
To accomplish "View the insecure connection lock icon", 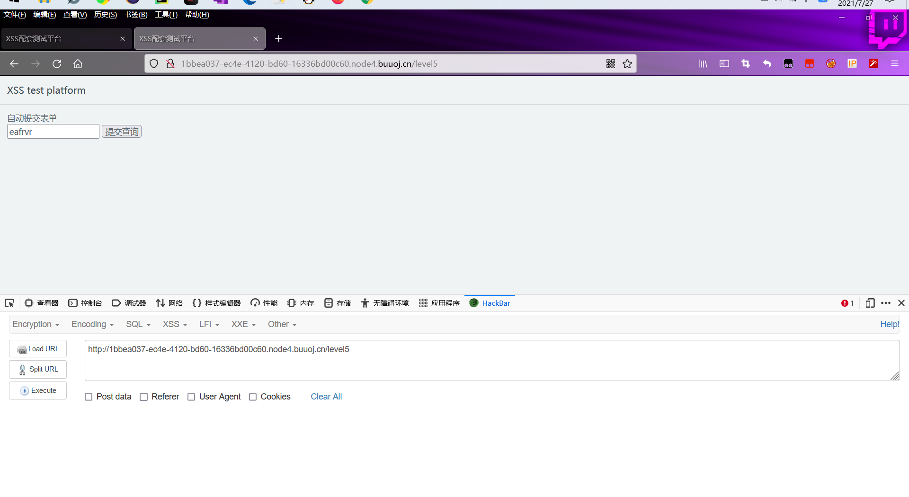I will 170,63.
